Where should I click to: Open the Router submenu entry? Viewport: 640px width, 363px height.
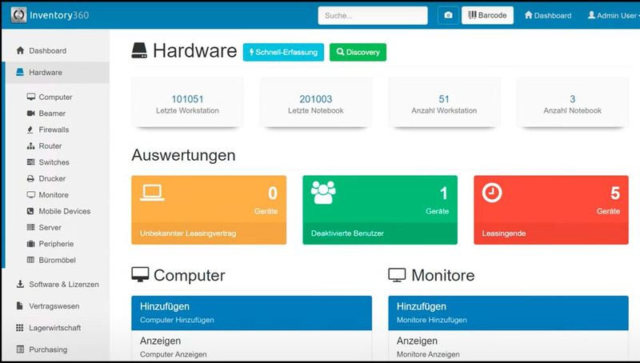pos(50,146)
